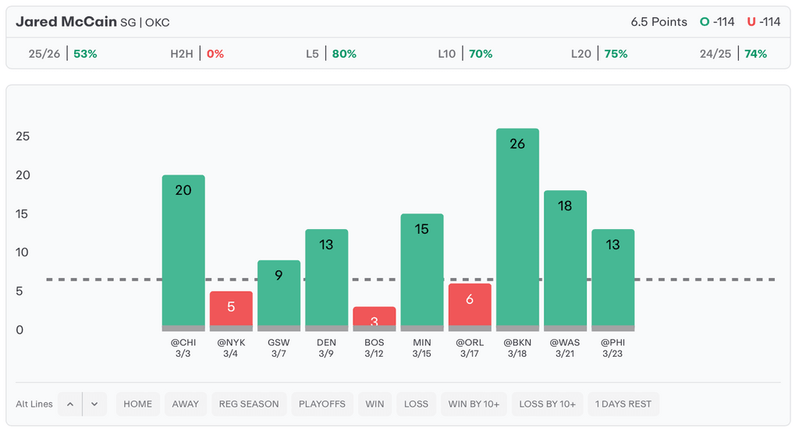This screenshot has width=799, height=434.
Task: Enable the REG SEASON filter
Action: click(x=249, y=404)
